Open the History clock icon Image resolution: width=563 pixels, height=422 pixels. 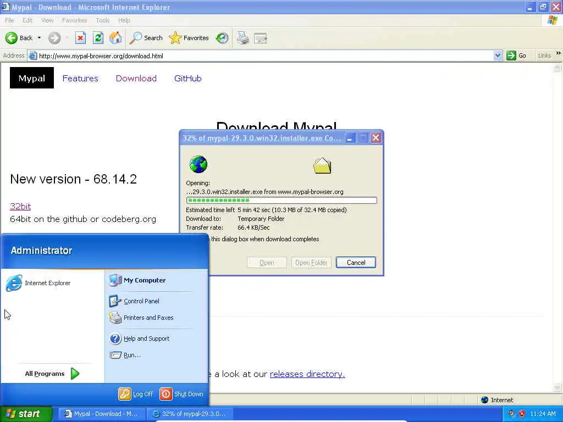point(222,38)
